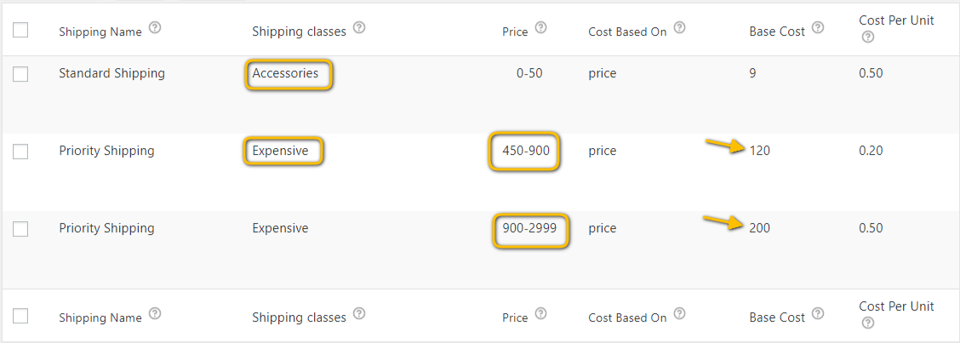Check the Priority Shipping 900-2999 row checkbox

pyautogui.click(x=20, y=229)
